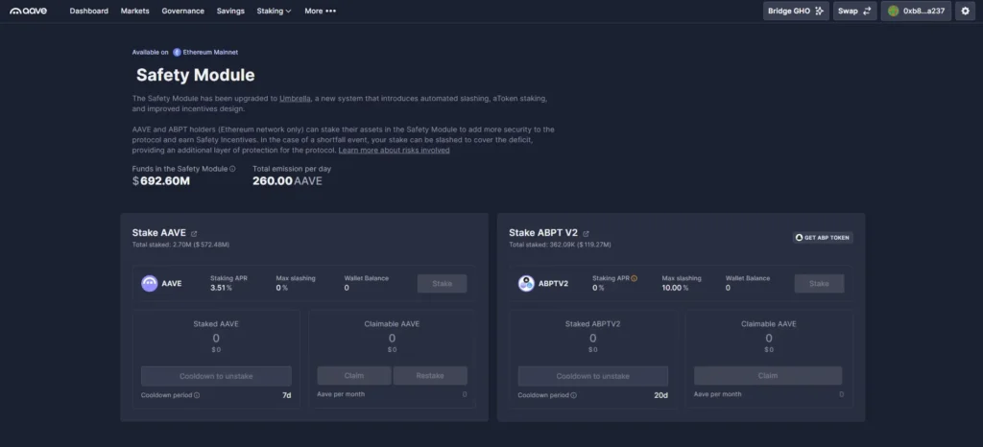The width and height of the screenshot is (983, 447).
Task: Open wallet 0xb8...a237 menu
Action: pos(916,11)
